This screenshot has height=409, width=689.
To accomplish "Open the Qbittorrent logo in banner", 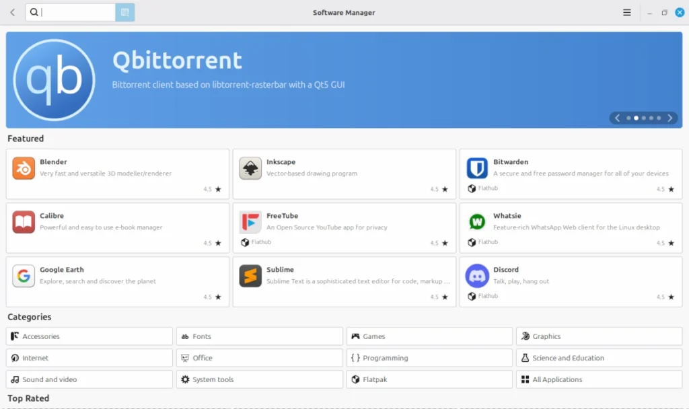I will coord(54,79).
